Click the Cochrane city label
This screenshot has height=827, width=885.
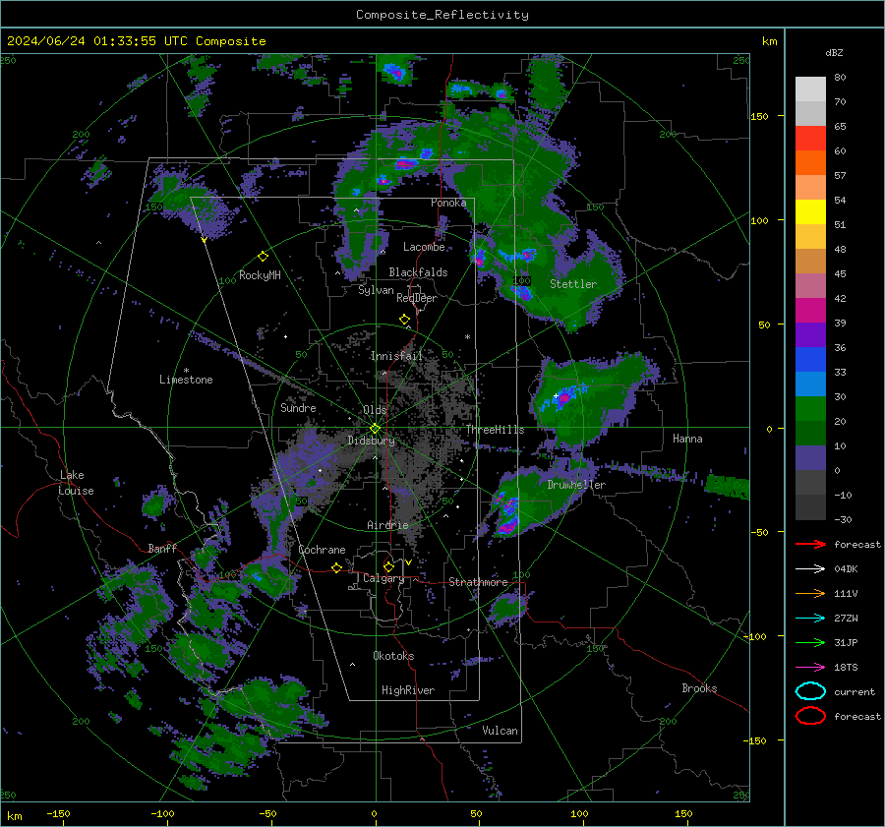[322, 550]
